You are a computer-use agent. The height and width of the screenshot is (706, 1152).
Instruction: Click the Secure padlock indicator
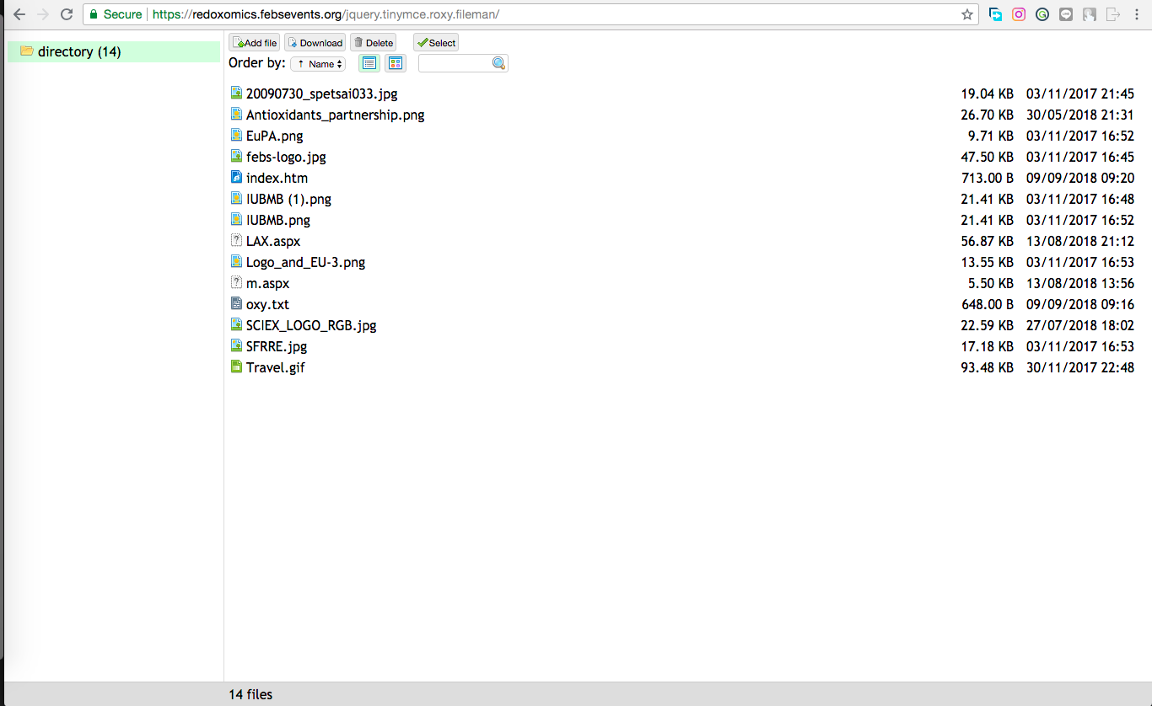pyautogui.click(x=116, y=14)
